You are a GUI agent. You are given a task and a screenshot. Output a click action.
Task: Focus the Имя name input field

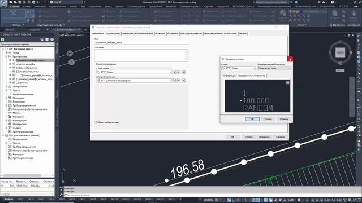point(141,43)
